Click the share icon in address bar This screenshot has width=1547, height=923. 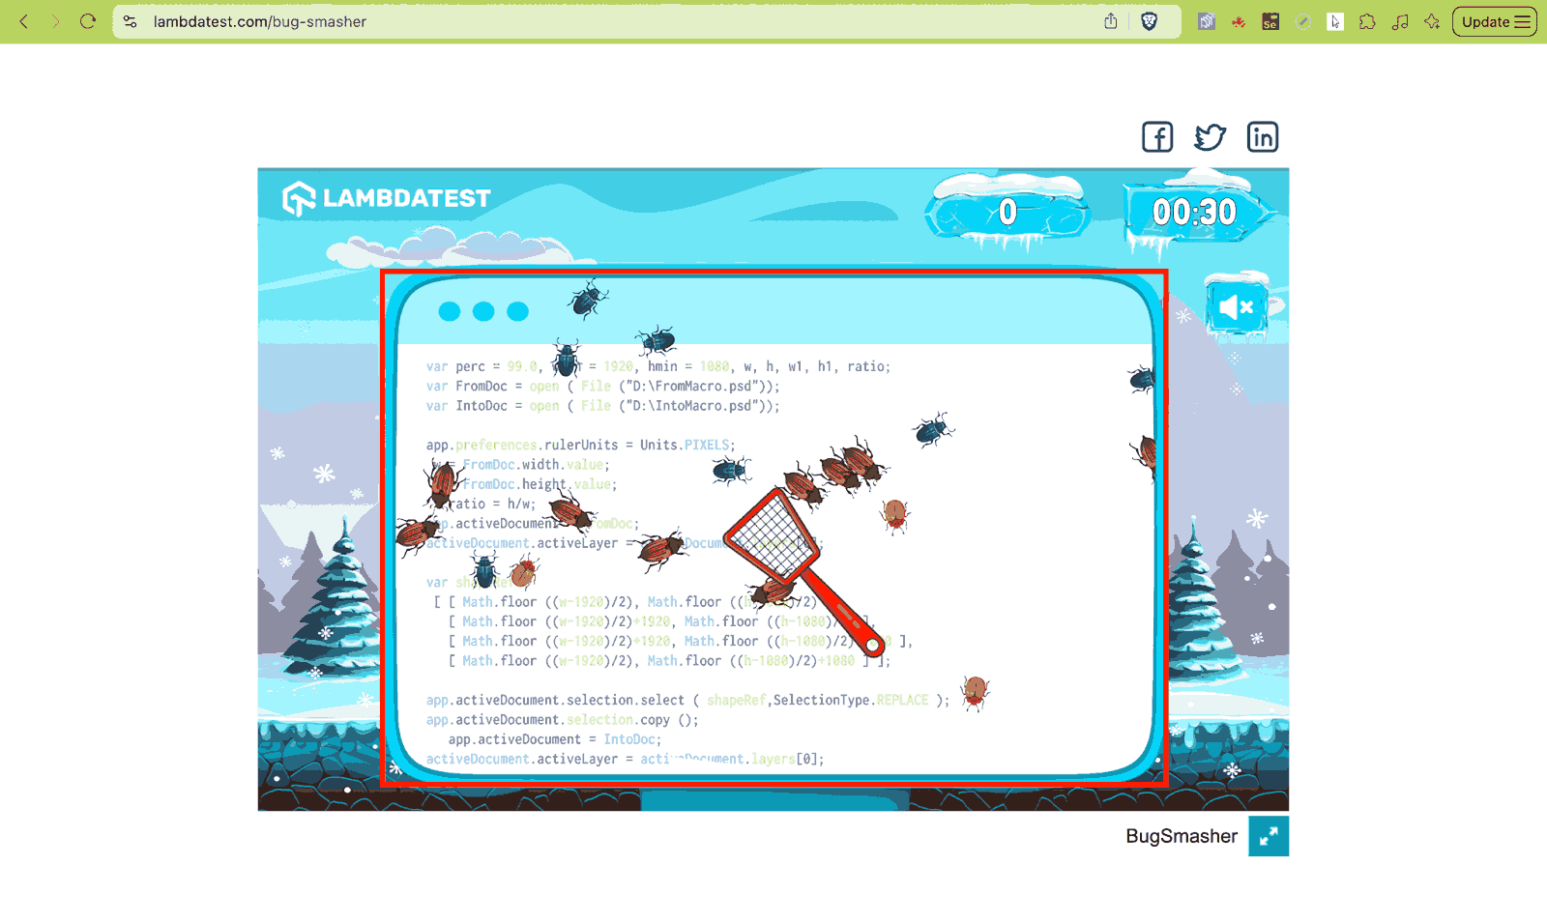tap(1111, 21)
